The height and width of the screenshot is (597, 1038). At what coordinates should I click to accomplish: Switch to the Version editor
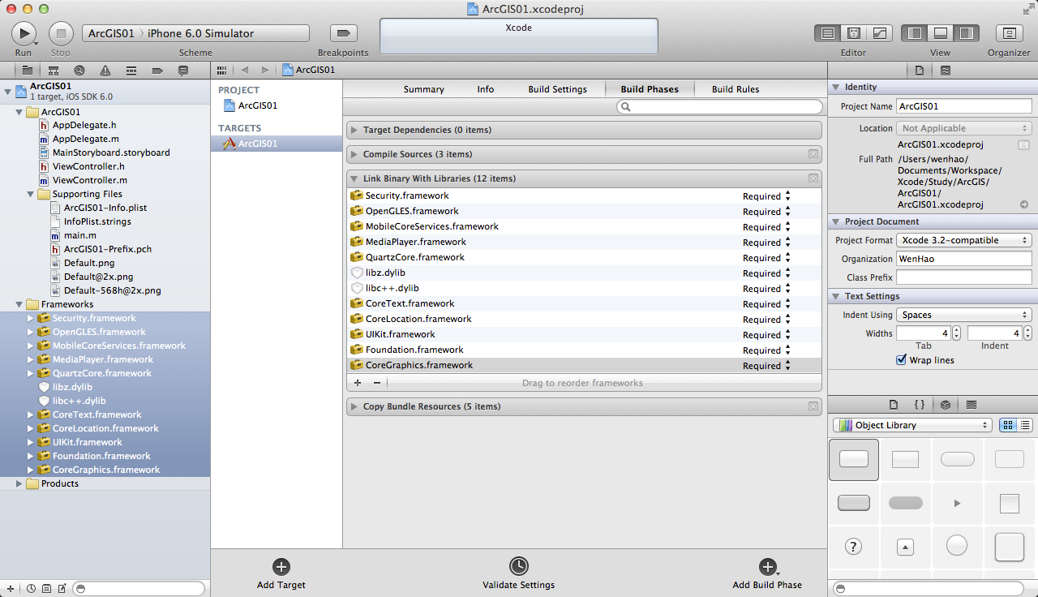879,33
